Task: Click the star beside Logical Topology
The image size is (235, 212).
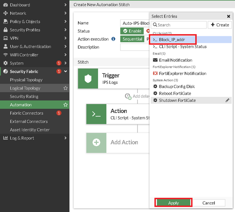Action: click(x=66, y=88)
